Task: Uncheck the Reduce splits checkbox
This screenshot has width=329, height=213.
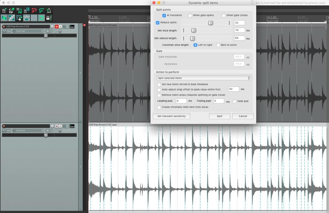Action: pos(158,22)
